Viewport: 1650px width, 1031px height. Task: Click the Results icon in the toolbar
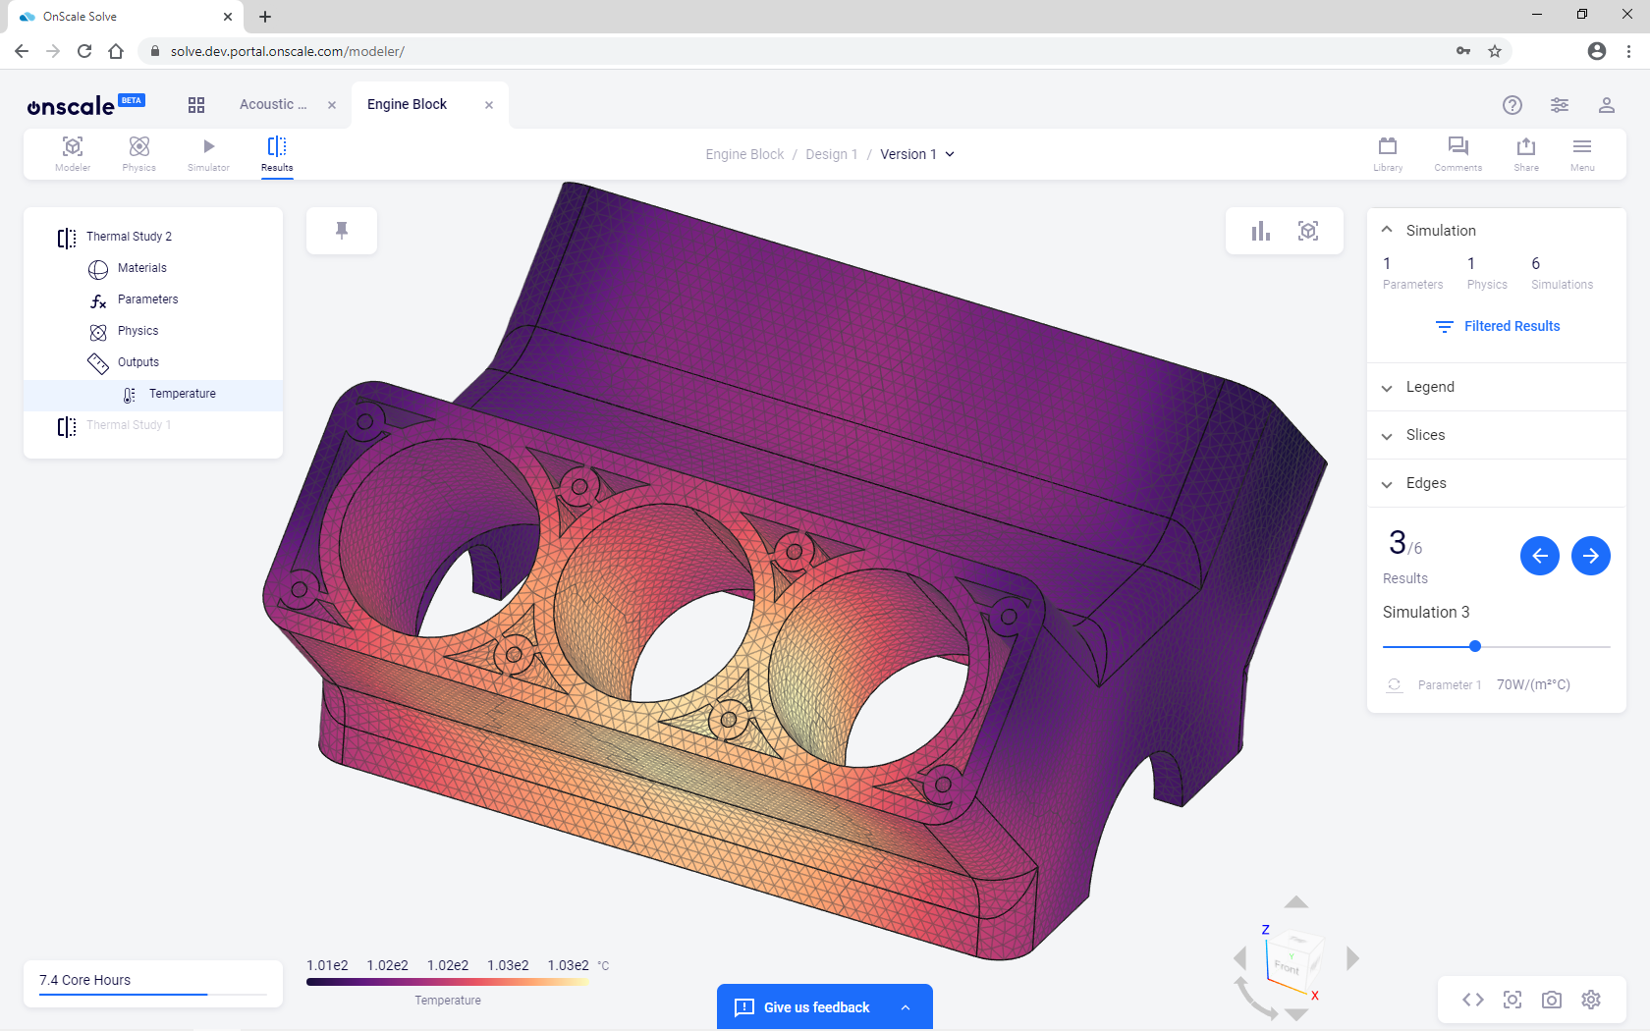pos(276,153)
